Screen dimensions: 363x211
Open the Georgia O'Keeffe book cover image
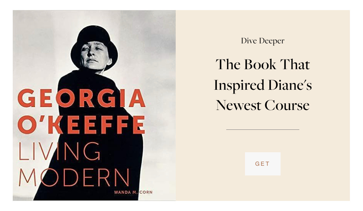click(x=94, y=105)
